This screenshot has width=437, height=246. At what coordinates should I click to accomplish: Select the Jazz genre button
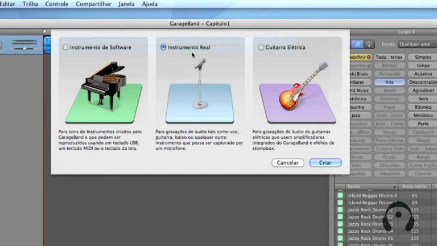tap(360, 116)
